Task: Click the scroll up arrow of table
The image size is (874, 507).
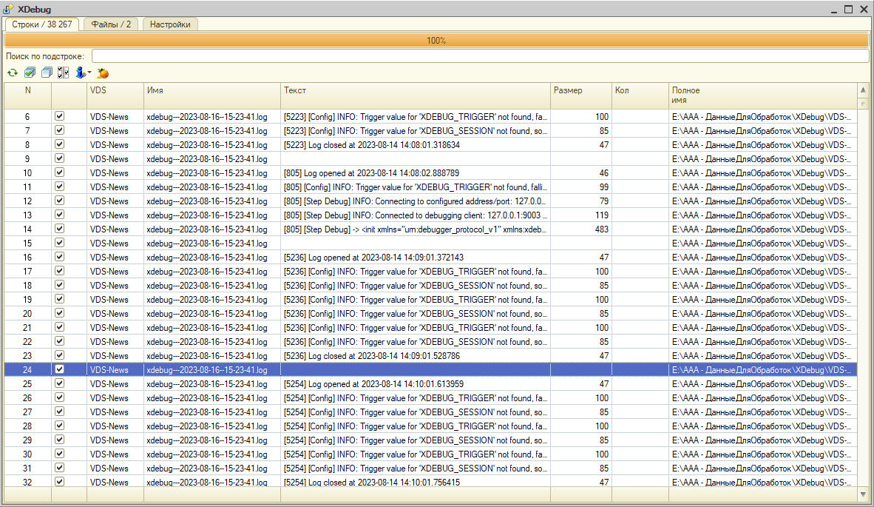Action: [x=862, y=90]
